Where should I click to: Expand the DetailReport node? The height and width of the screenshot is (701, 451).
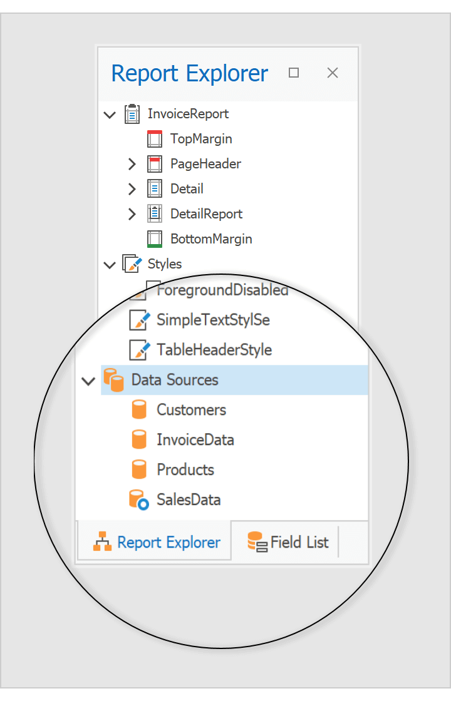[x=132, y=213]
